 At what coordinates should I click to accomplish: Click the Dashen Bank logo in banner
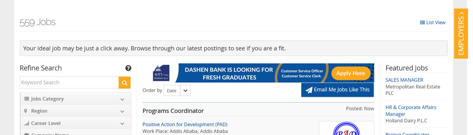(x=161, y=73)
